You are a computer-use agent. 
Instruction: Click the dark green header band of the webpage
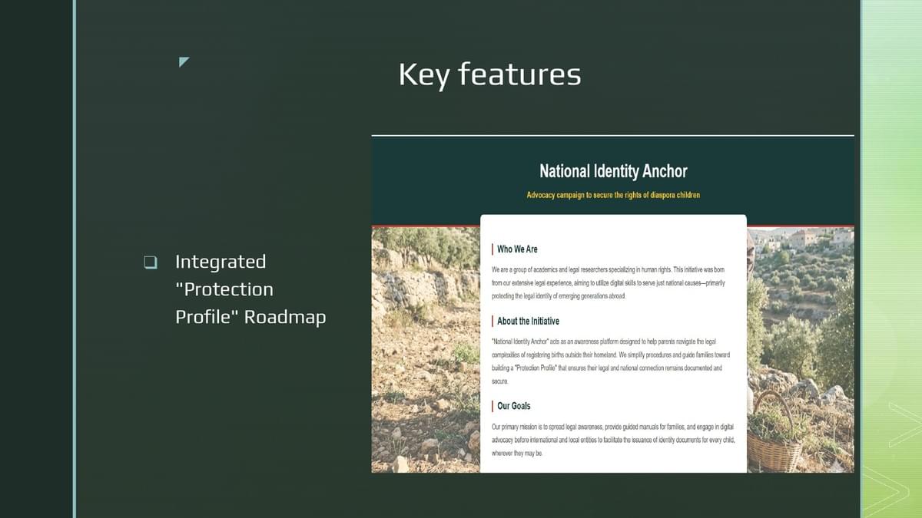point(612,181)
